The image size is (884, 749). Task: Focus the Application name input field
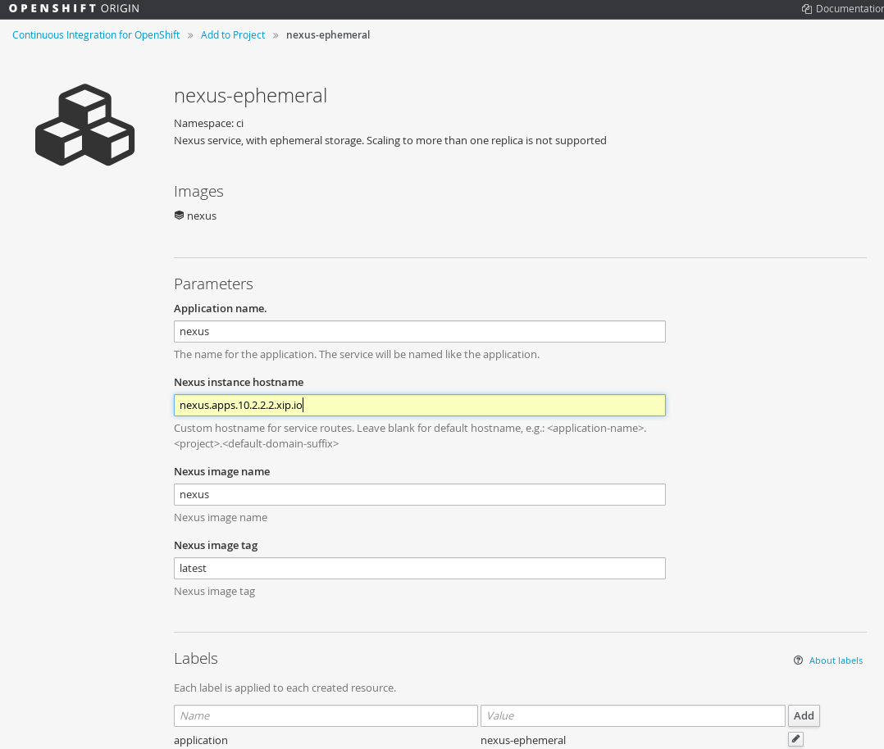point(419,331)
